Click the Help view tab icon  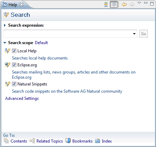point(5,5)
